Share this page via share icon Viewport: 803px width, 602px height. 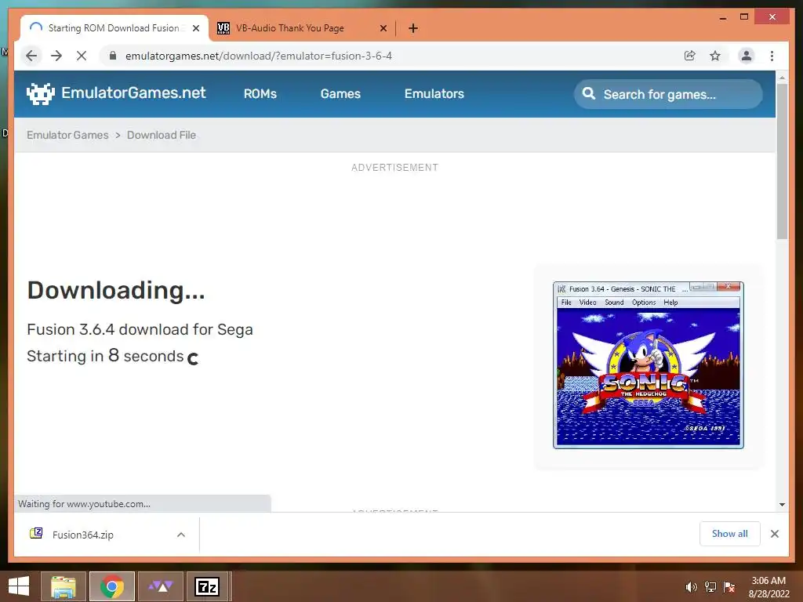click(690, 56)
